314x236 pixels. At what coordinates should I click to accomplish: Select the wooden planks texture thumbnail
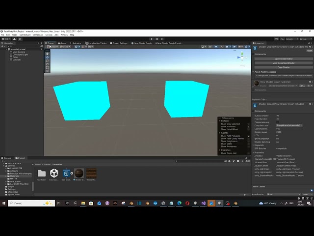[91, 175]
